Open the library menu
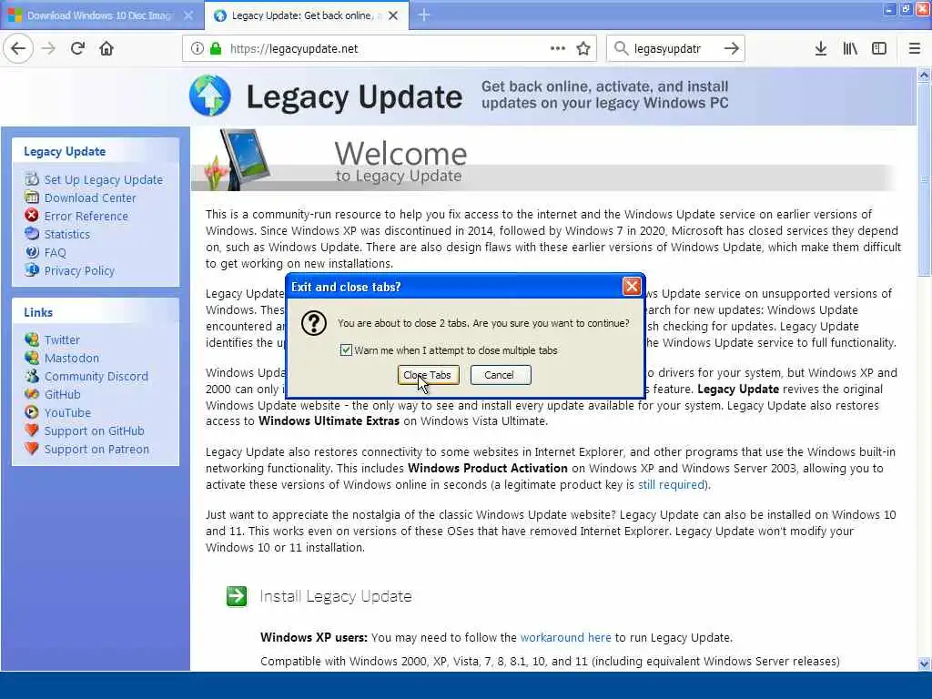932x699 pixels. (850, 49)
